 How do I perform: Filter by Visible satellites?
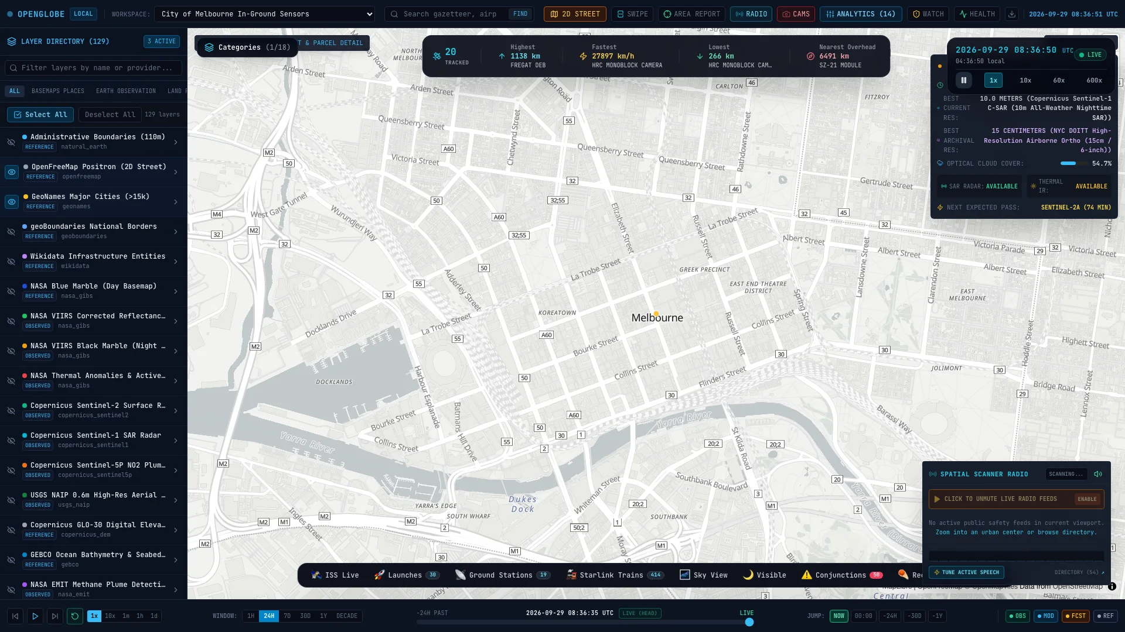pyautogui.click(x=765, y=575)
